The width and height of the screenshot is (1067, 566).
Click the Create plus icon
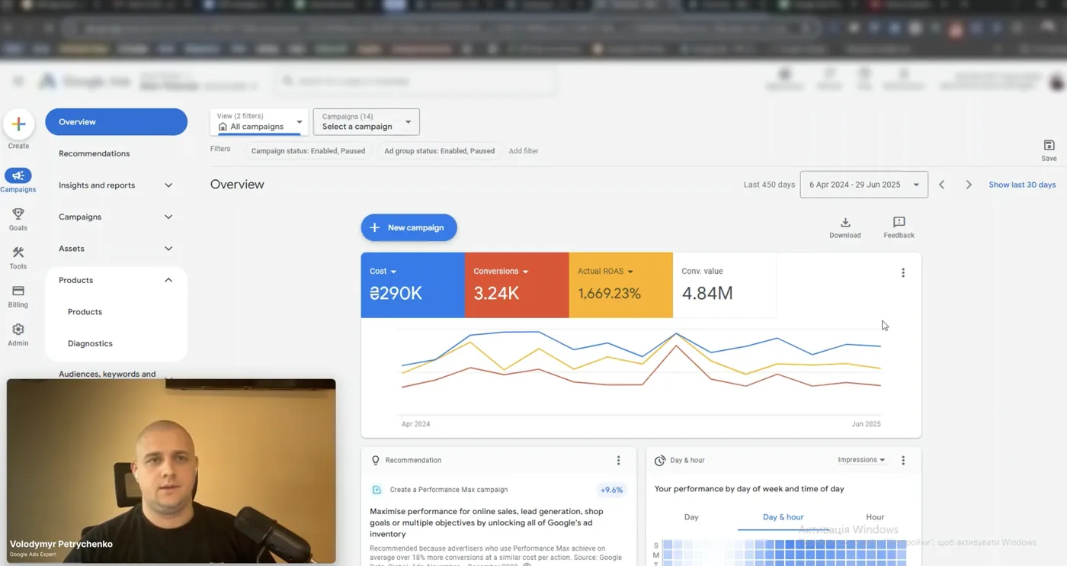18,124
